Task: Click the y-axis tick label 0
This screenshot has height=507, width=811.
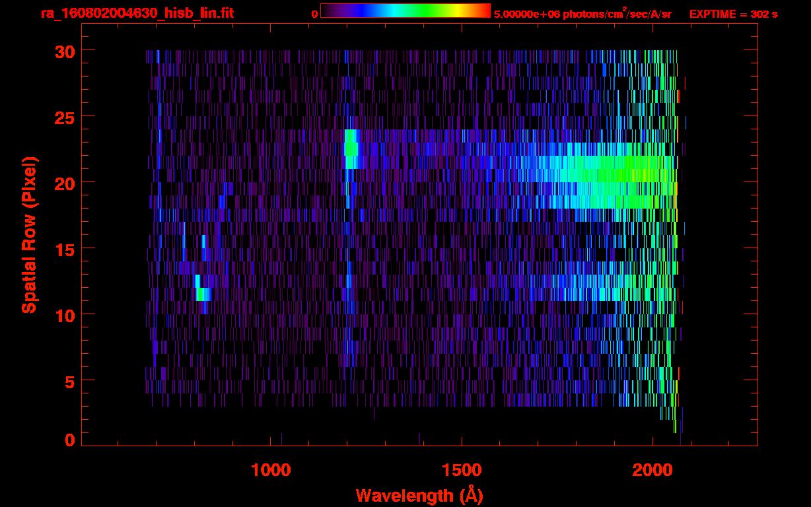Action: point(69,440)
